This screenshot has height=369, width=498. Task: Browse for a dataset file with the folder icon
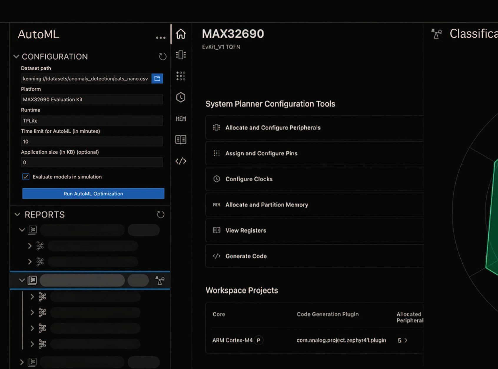pos(157,79)
